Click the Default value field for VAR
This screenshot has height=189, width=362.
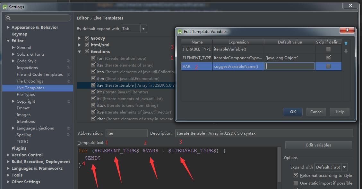tap(289, 66)
